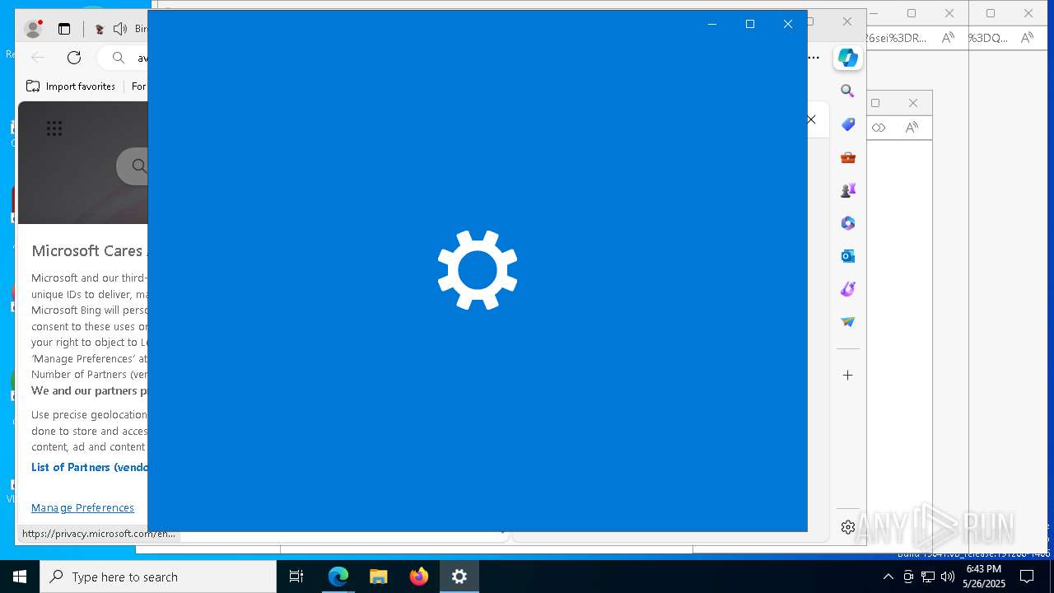The image size is (1054, 593).
Task: Show hidden system tray icons
Action: point(888,577)
